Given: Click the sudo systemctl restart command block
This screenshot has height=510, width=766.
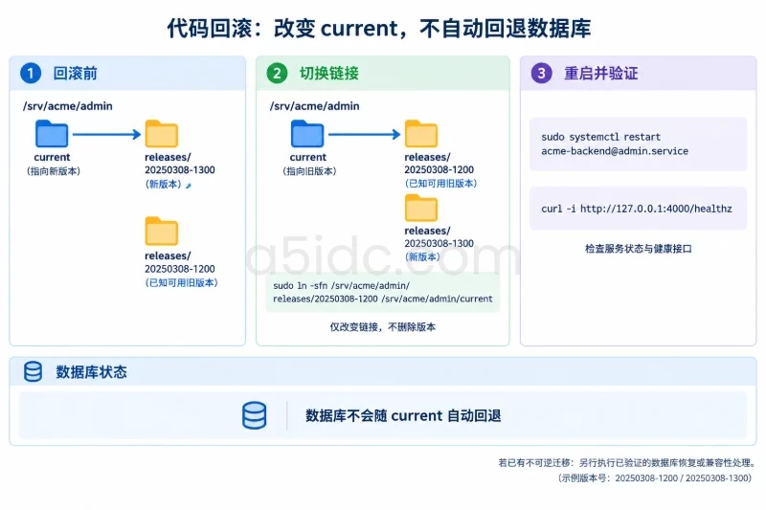Looking at the screenshot, I should [638, 144].
